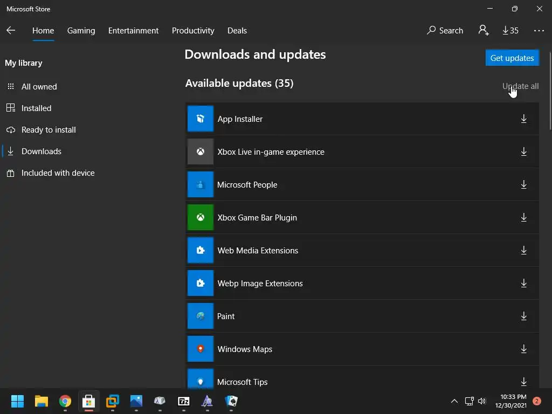Download Xbox Game Bar Plugin update
552x414 pixels.
pyautogui.click(x=523, y=218)
